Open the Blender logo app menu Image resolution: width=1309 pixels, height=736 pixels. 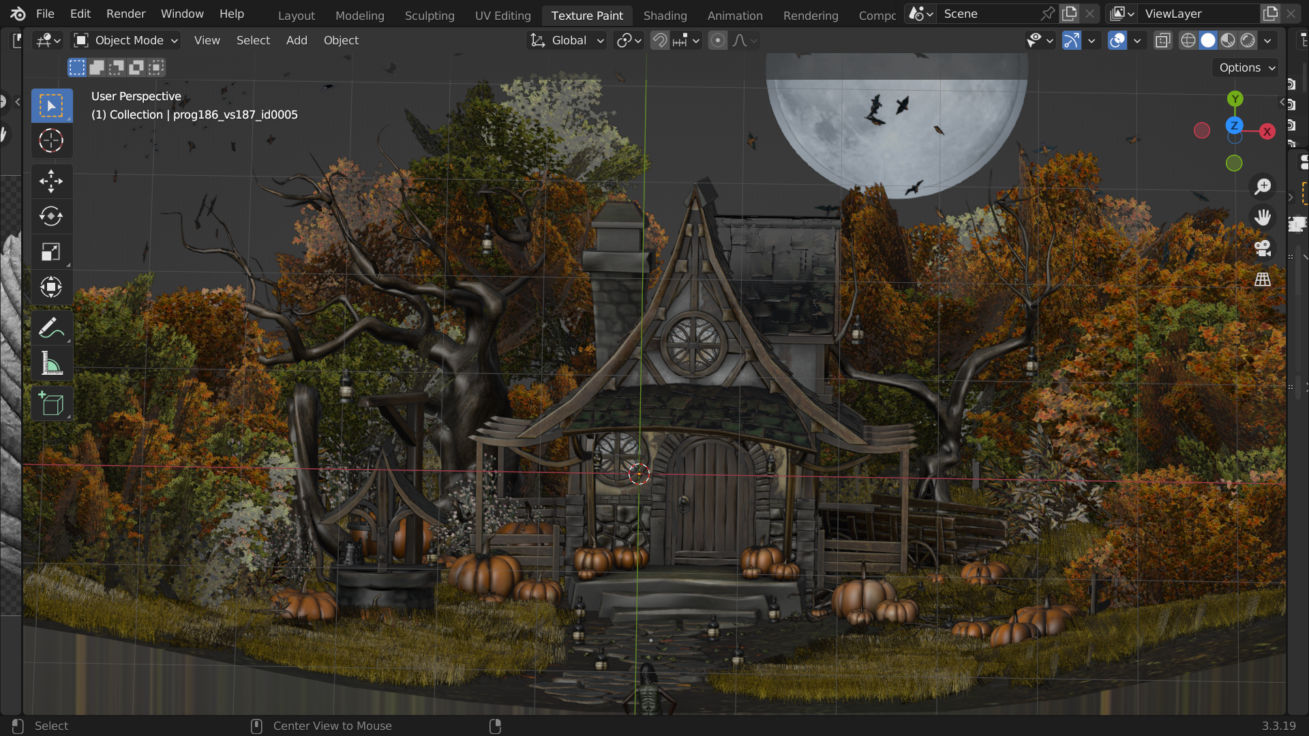(18, 14)
